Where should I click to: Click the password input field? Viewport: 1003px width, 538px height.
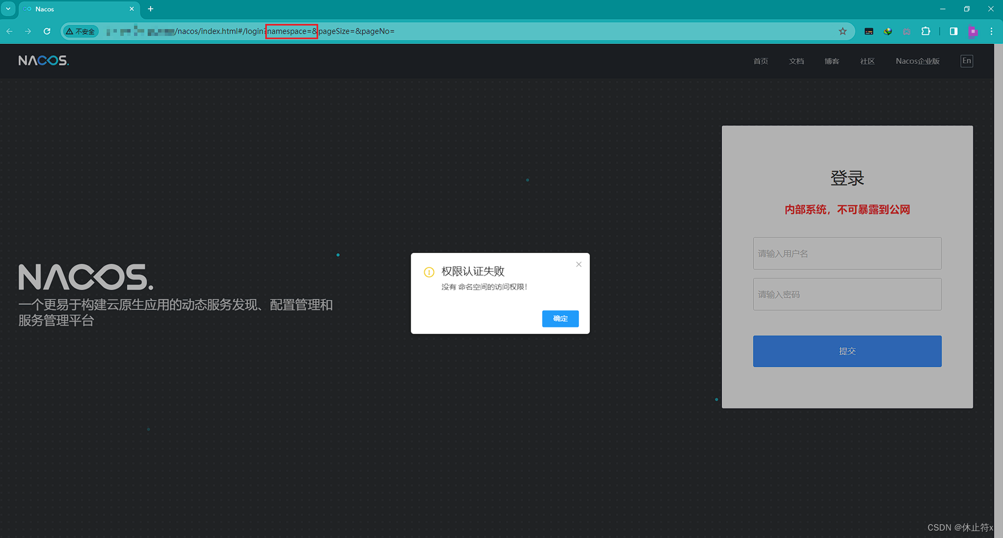847,294
